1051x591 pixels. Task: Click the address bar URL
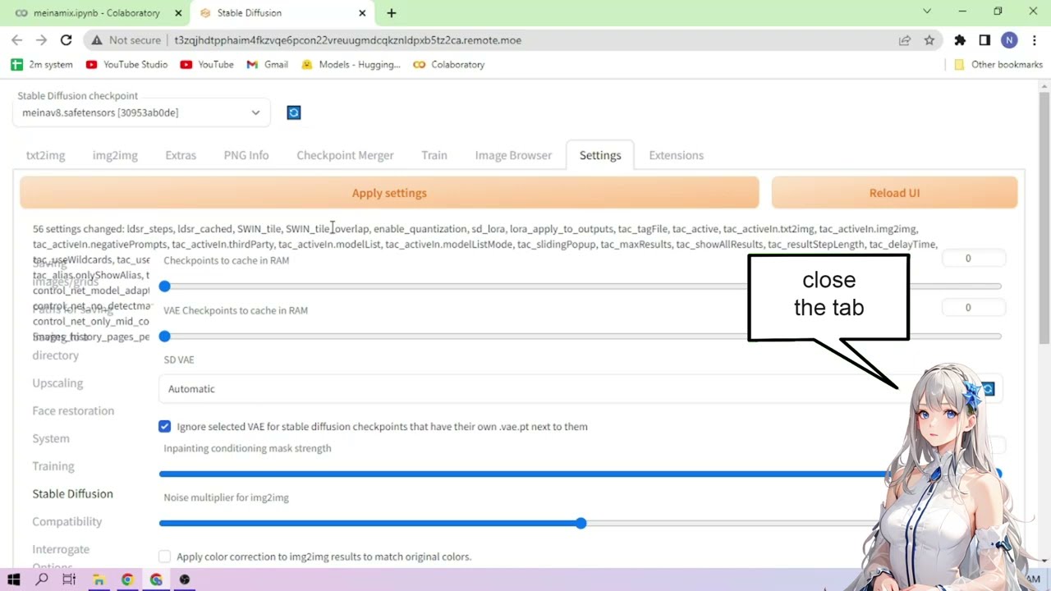coord(347,40)
